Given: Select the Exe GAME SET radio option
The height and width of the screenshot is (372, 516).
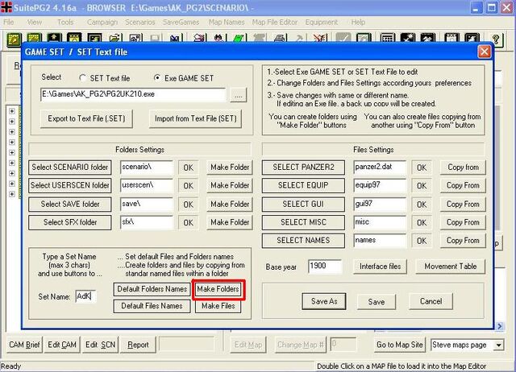Looking at the screenshot, I should (x=184, y=78).
